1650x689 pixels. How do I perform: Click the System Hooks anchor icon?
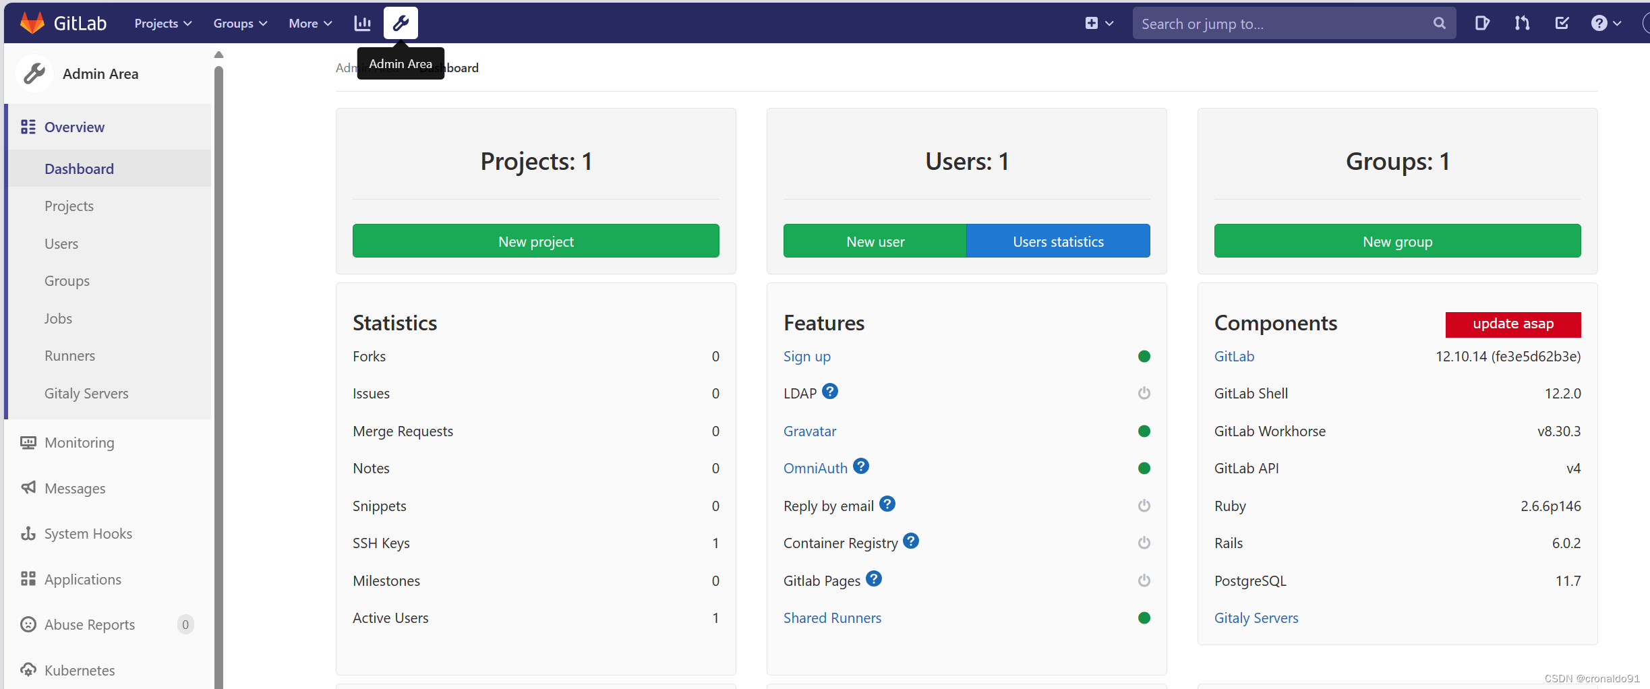tap(28, 533)
